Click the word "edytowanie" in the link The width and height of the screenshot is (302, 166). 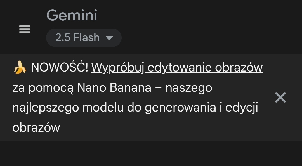point(180,68)
